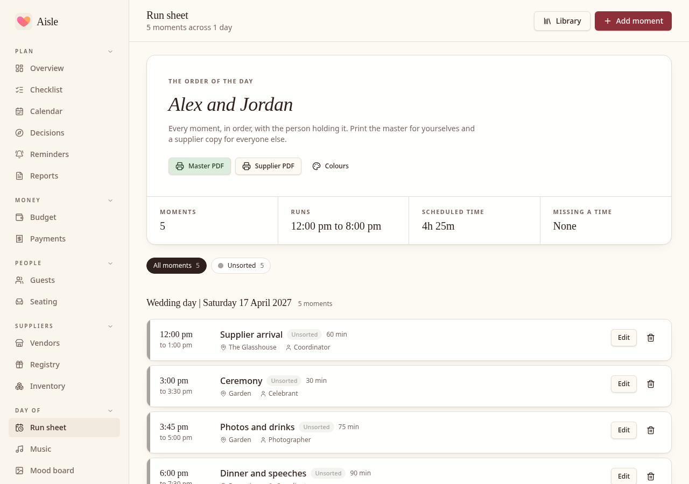The width and height of the screenshot is (689, 484).
Task: Open the Library
Action: [x=562, y=21]
